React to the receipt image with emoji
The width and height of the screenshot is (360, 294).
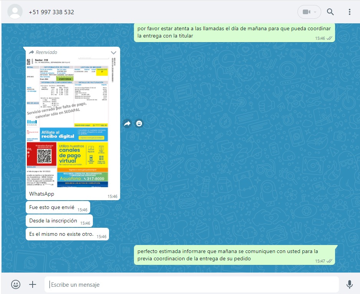139,123
